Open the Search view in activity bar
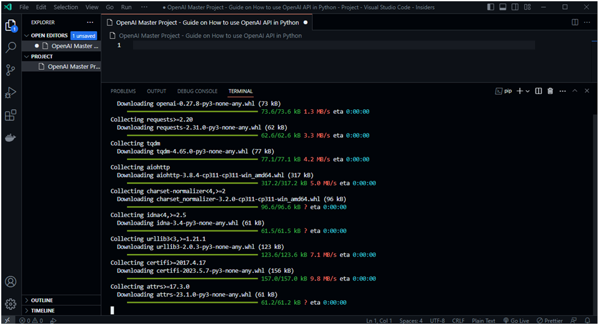 pyautogui.click(x=11, y=48)
